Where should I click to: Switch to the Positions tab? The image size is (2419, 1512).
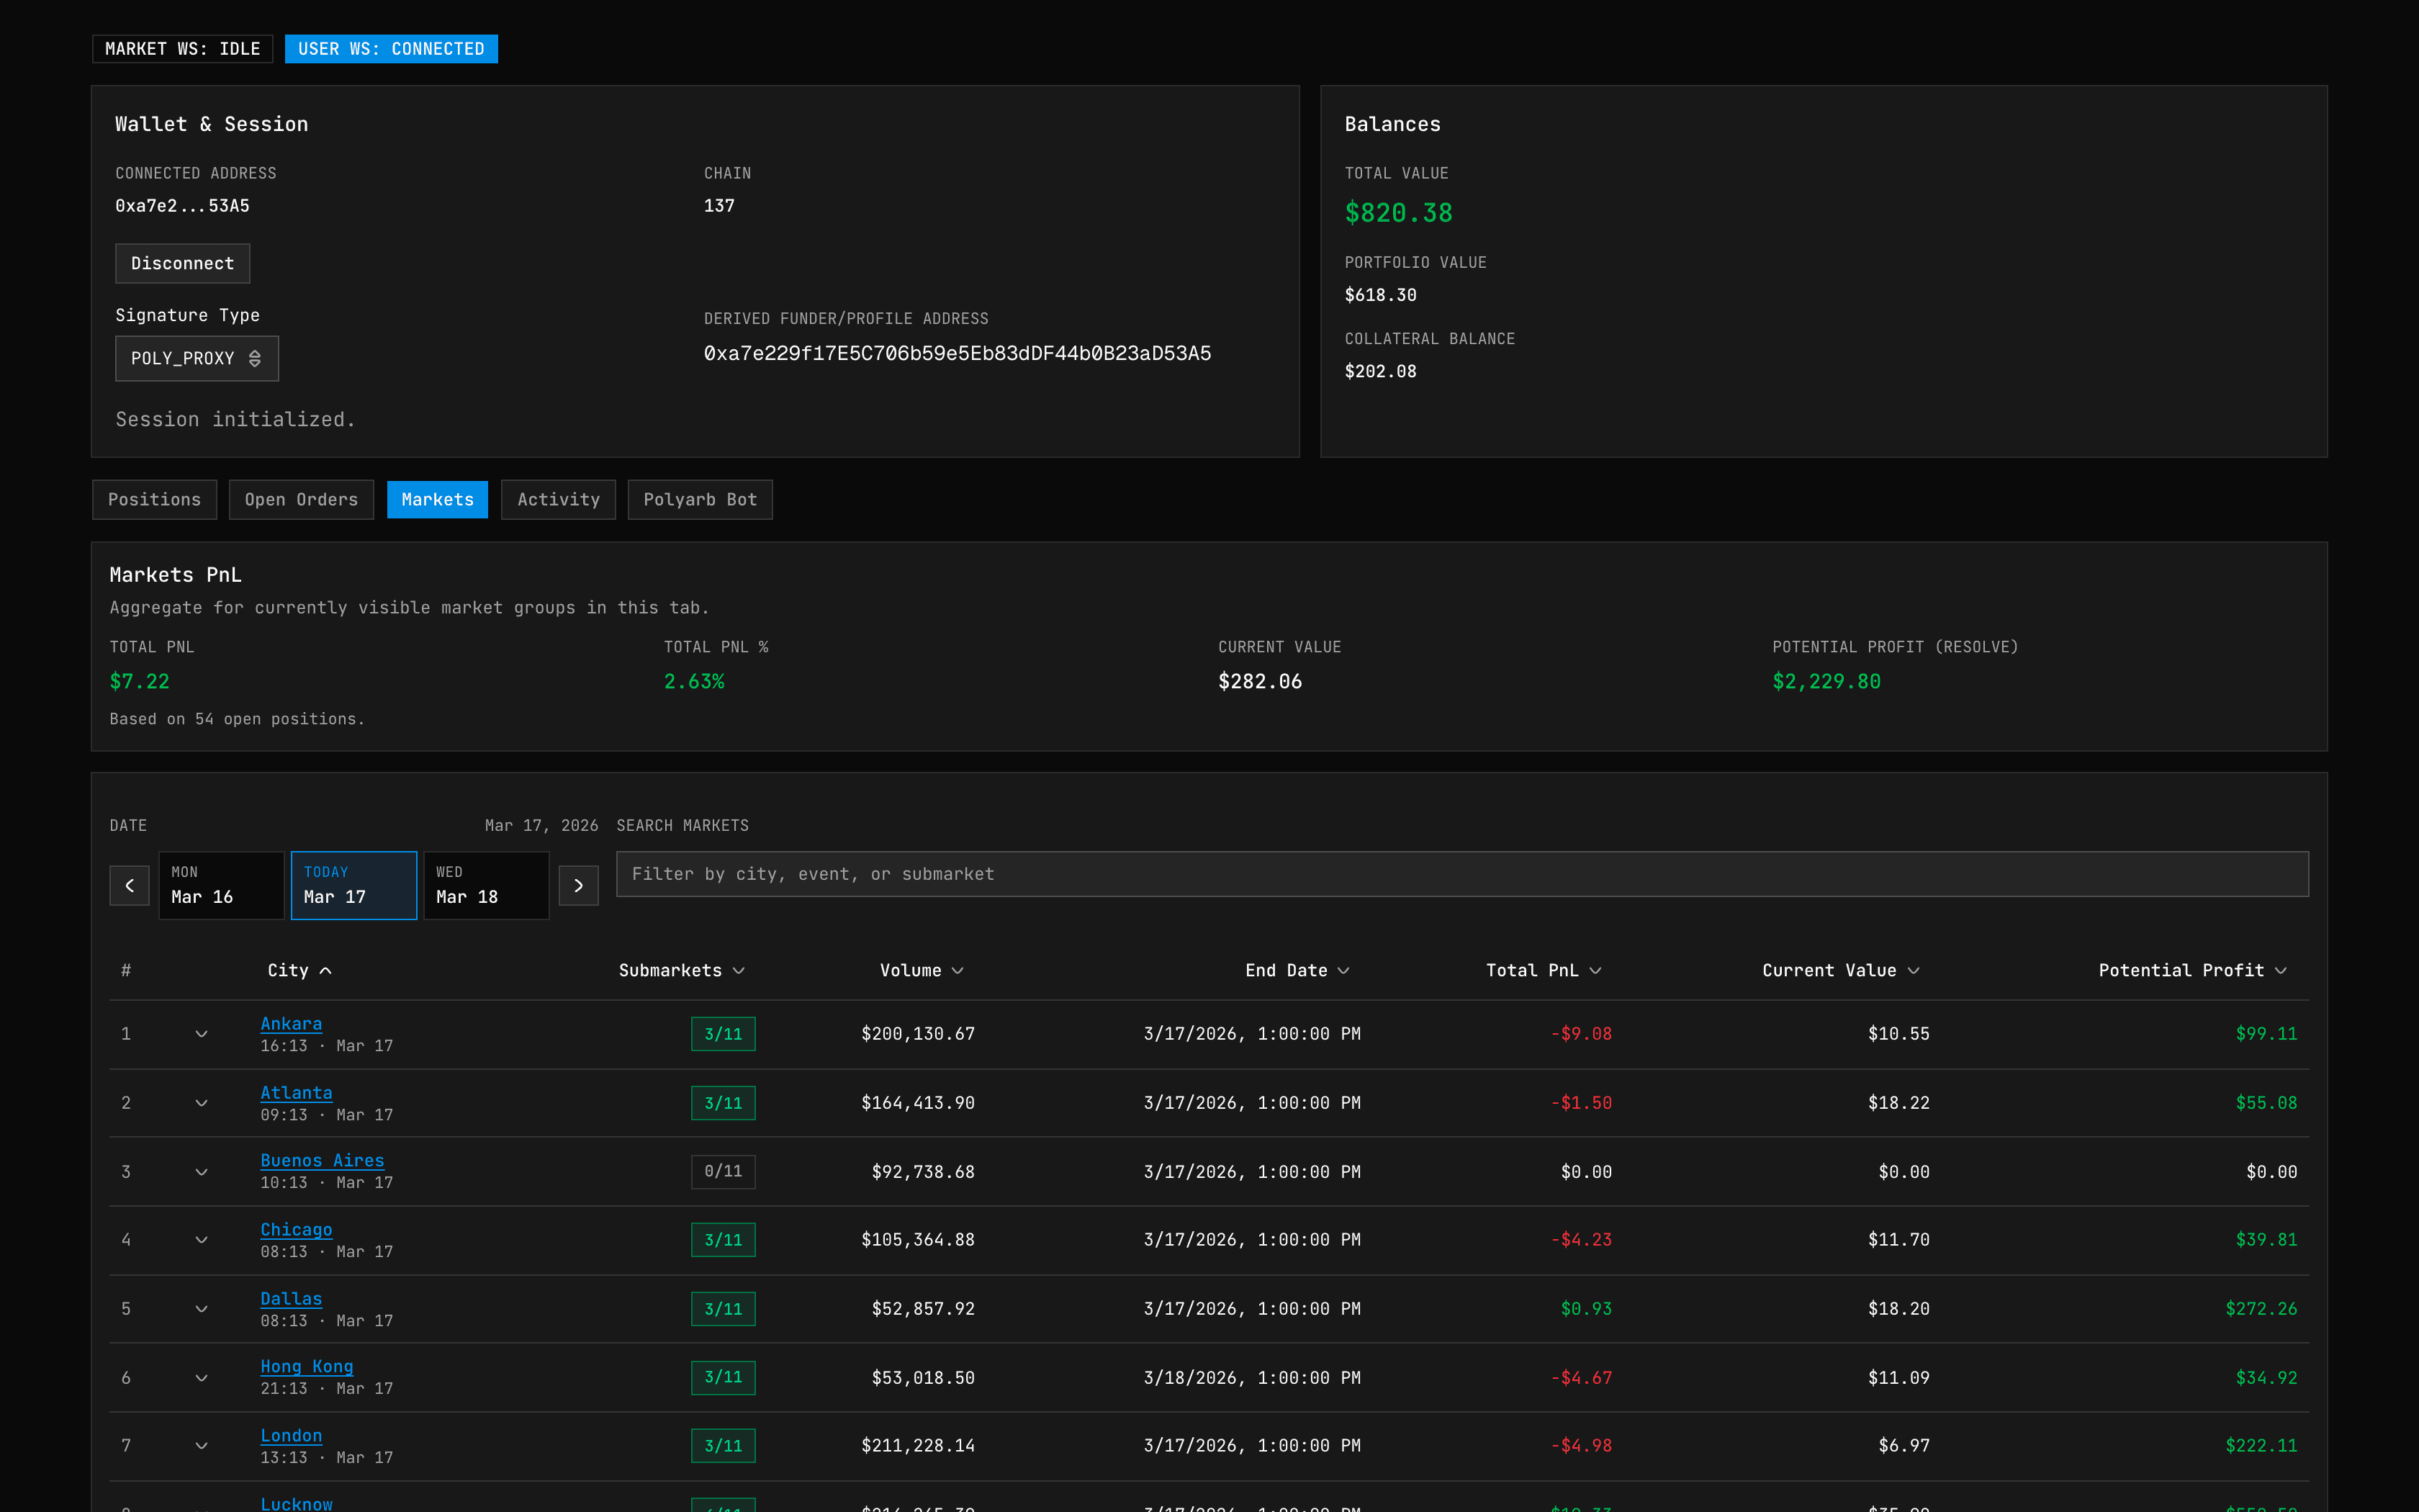(154, 499)
